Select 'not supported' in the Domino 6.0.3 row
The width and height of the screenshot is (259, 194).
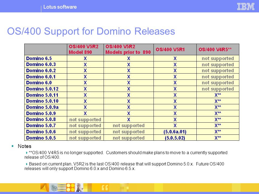coord(218,64)
